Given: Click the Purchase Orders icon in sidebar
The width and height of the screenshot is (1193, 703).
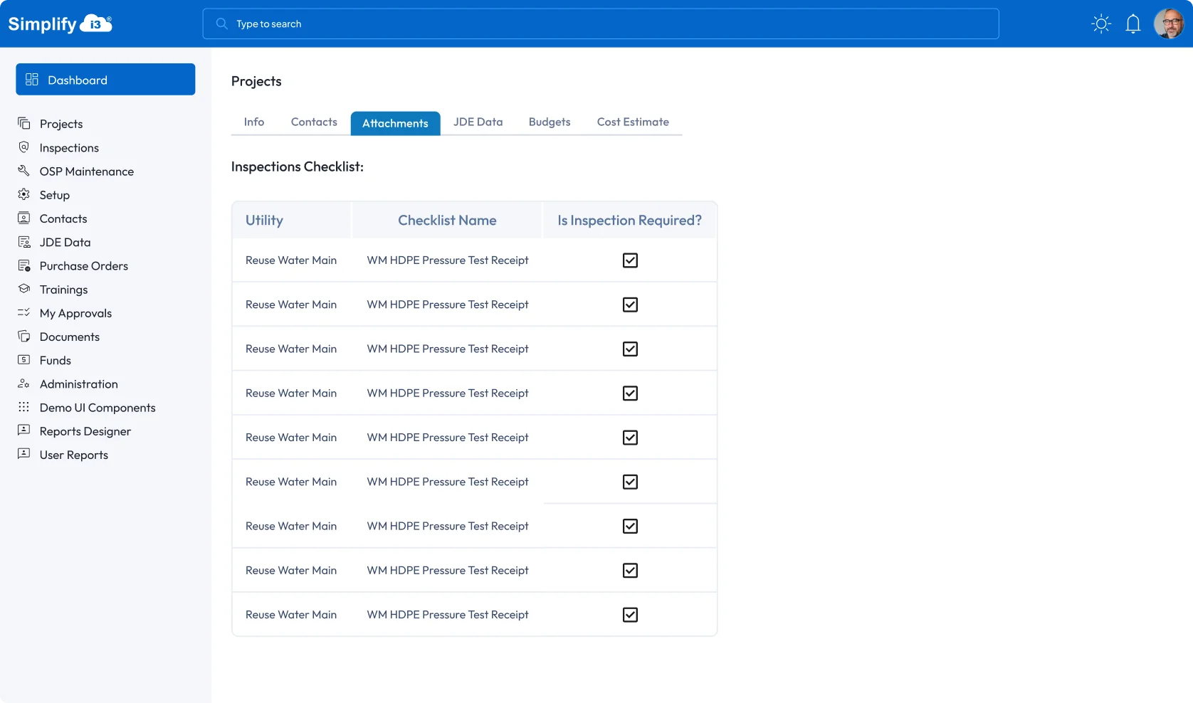Looking at the screenshot, I should (x=24, y=265).
